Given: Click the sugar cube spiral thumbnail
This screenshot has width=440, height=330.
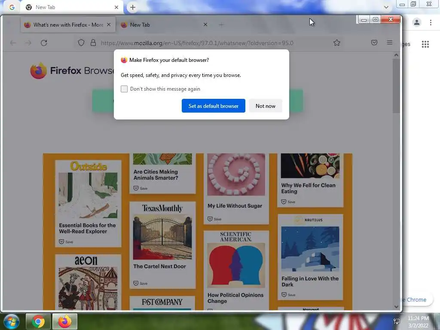Looking at the screenshot, I should tap(236, 174).
